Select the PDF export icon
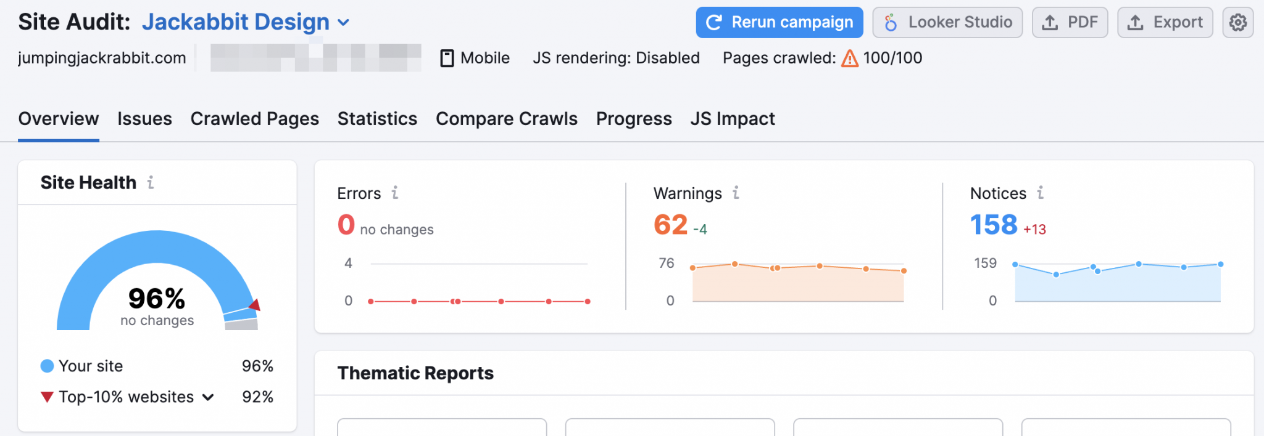The height and width of the screenshot is (436, 1264). coord(1051,22)
